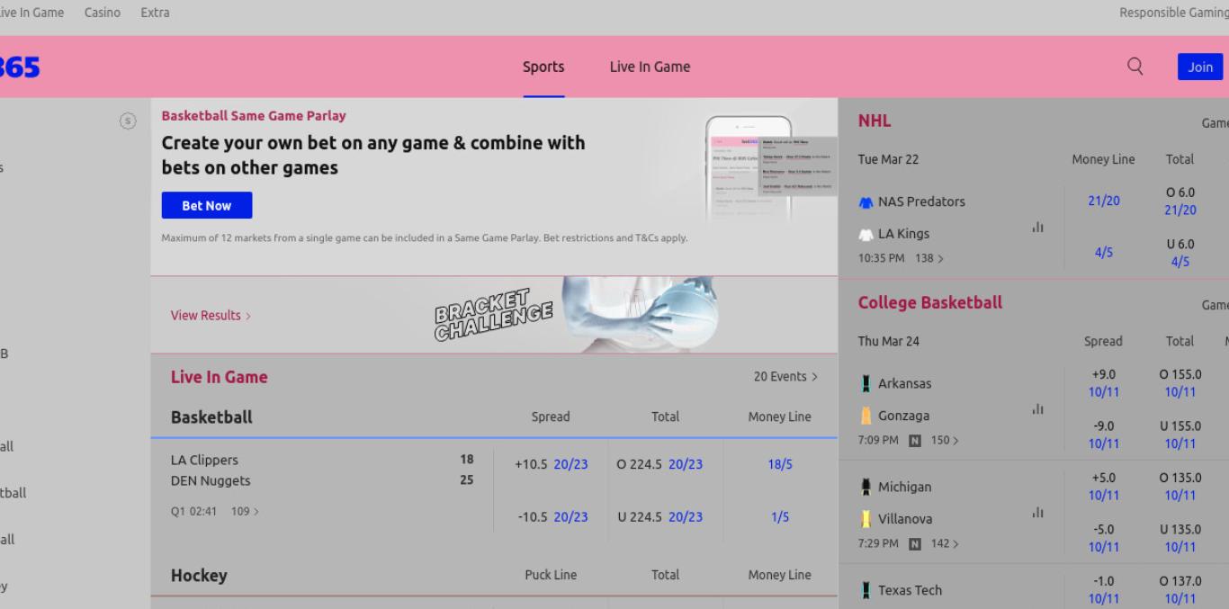Click the Villanova jersey icon
1229x609 pixels.
pos(866,519)
